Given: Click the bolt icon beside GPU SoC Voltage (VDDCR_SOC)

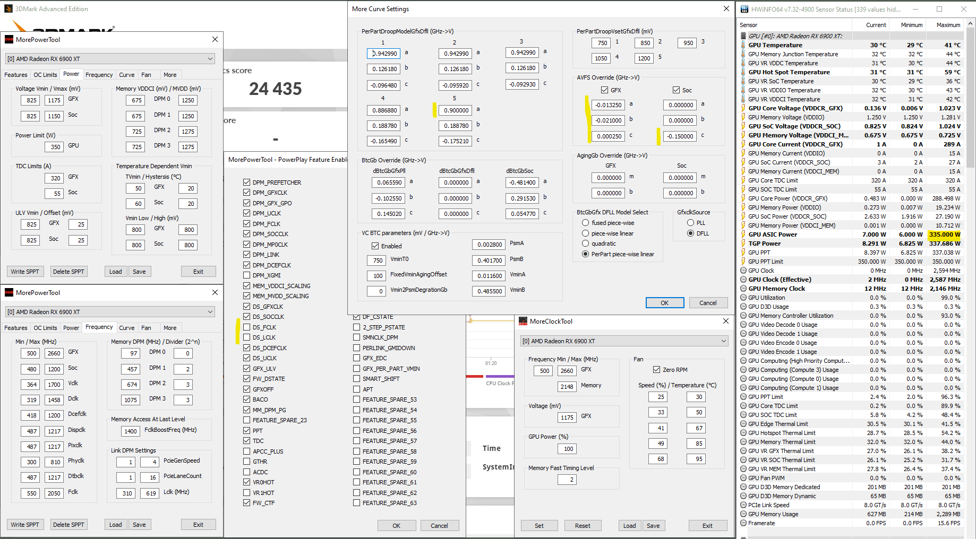Looking at the screenshot, I should click(x=743, y=126).
